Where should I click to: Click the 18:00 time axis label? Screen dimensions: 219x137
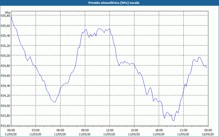click(159, 130)
